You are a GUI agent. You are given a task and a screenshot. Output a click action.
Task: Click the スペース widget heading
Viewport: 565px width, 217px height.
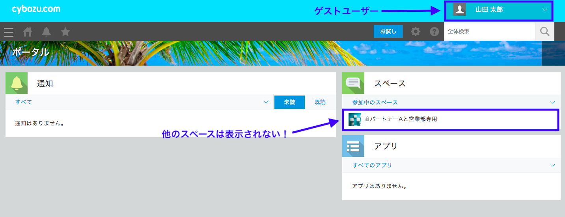coord(390,83)
